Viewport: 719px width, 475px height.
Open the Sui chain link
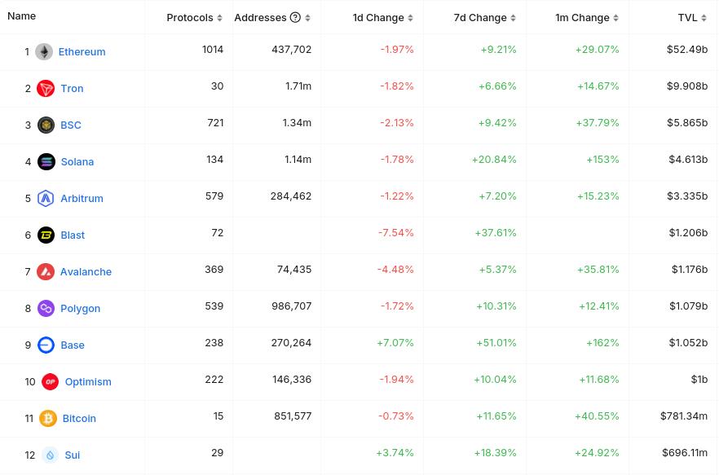pos(73,455)
